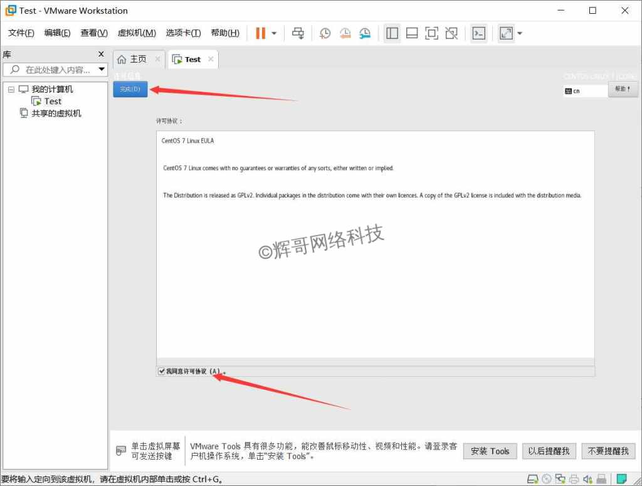Click the blue 完成(D) button
This screenshot has height=486, width=642.
point(130,89)
